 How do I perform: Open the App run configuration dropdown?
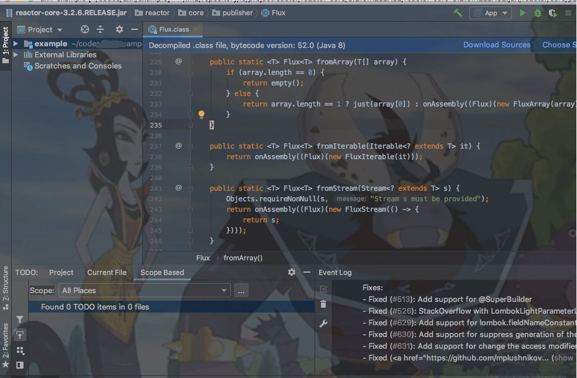click(x=490, y=13)
